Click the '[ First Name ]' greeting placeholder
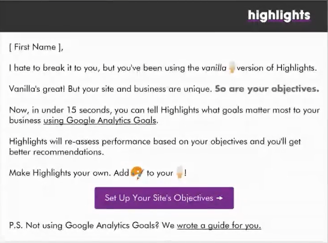 (36, 47)
